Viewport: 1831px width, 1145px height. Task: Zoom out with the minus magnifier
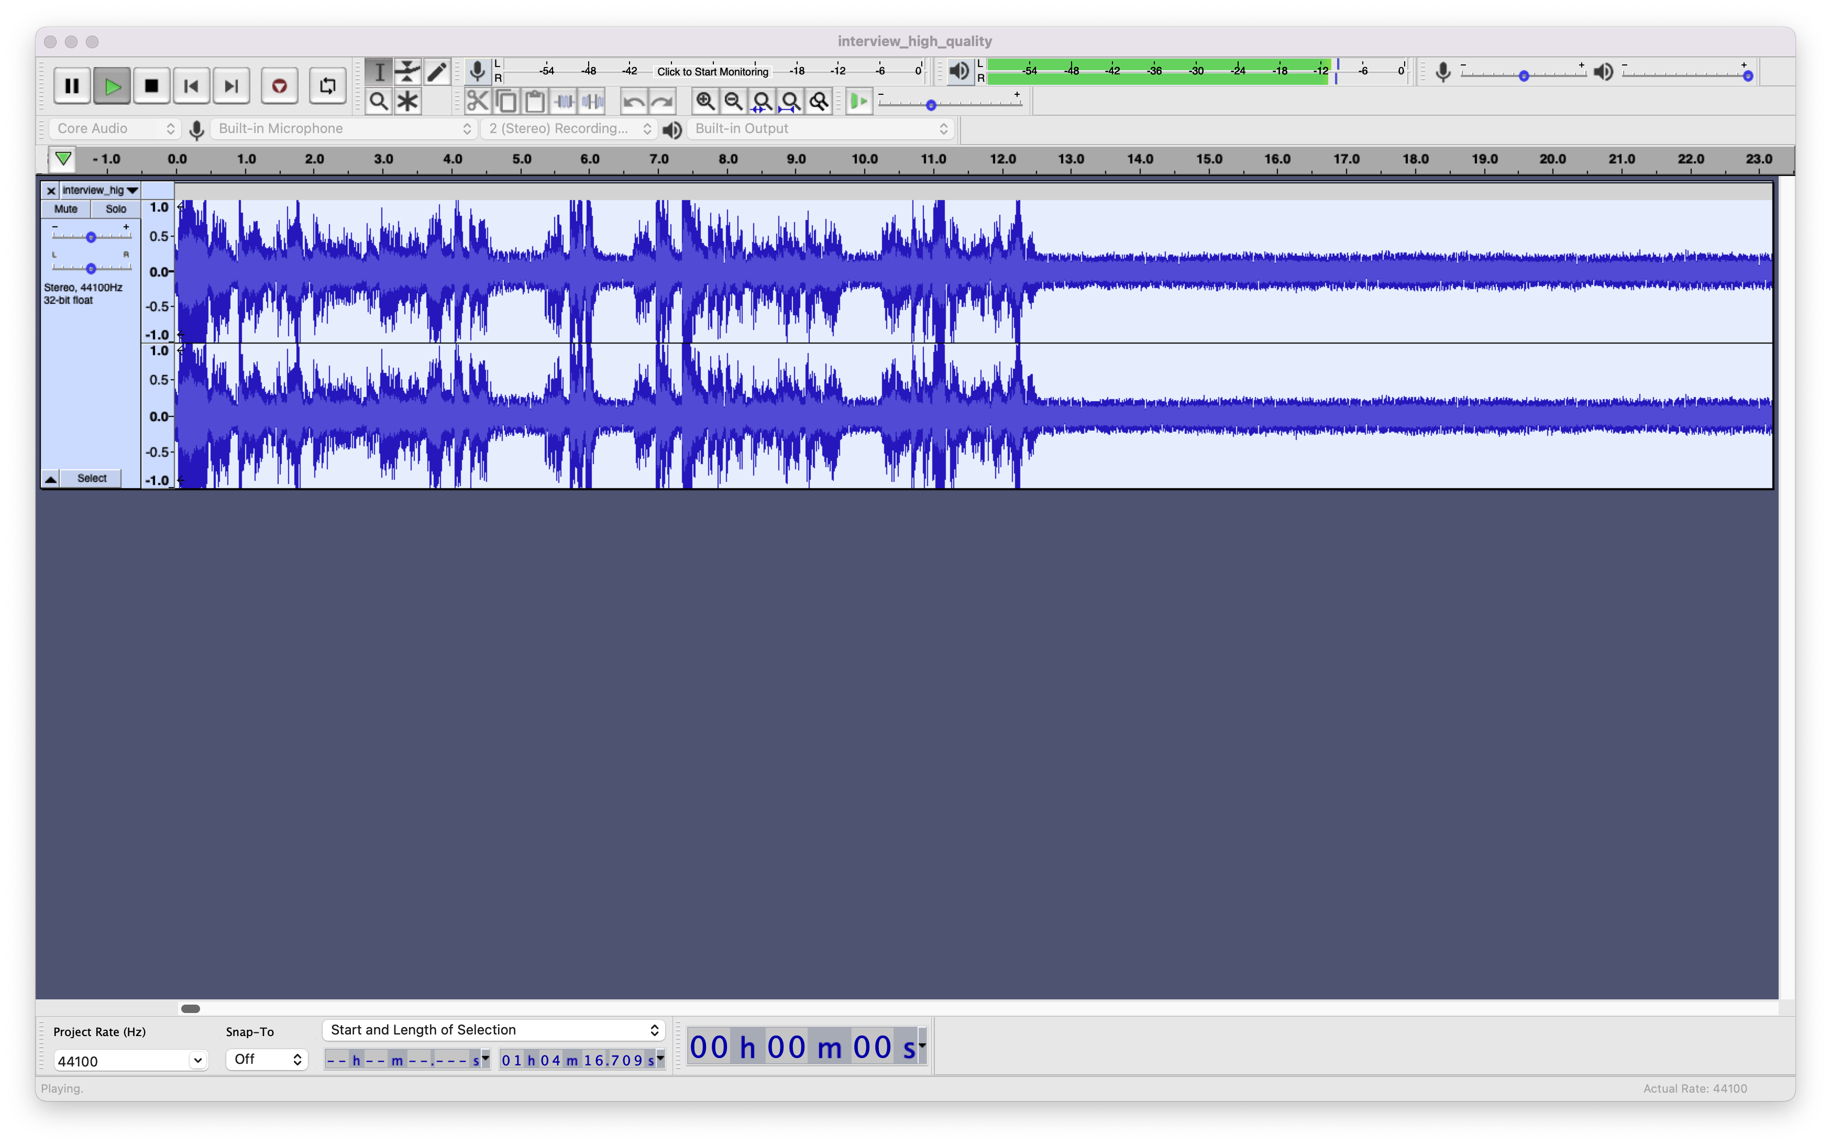pos(733,101)
